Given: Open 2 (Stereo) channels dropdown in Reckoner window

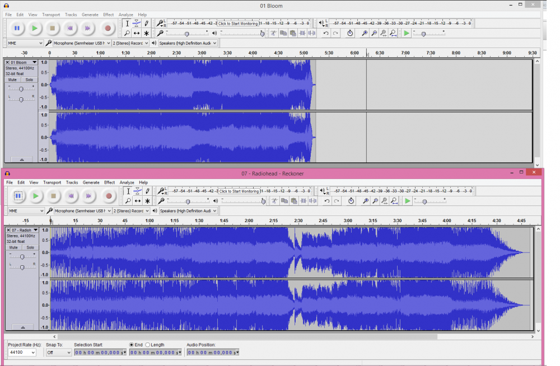Looking at the screenshot, I should click(x=131, y=211).
